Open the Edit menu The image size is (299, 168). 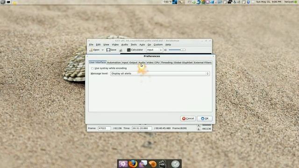98,45
